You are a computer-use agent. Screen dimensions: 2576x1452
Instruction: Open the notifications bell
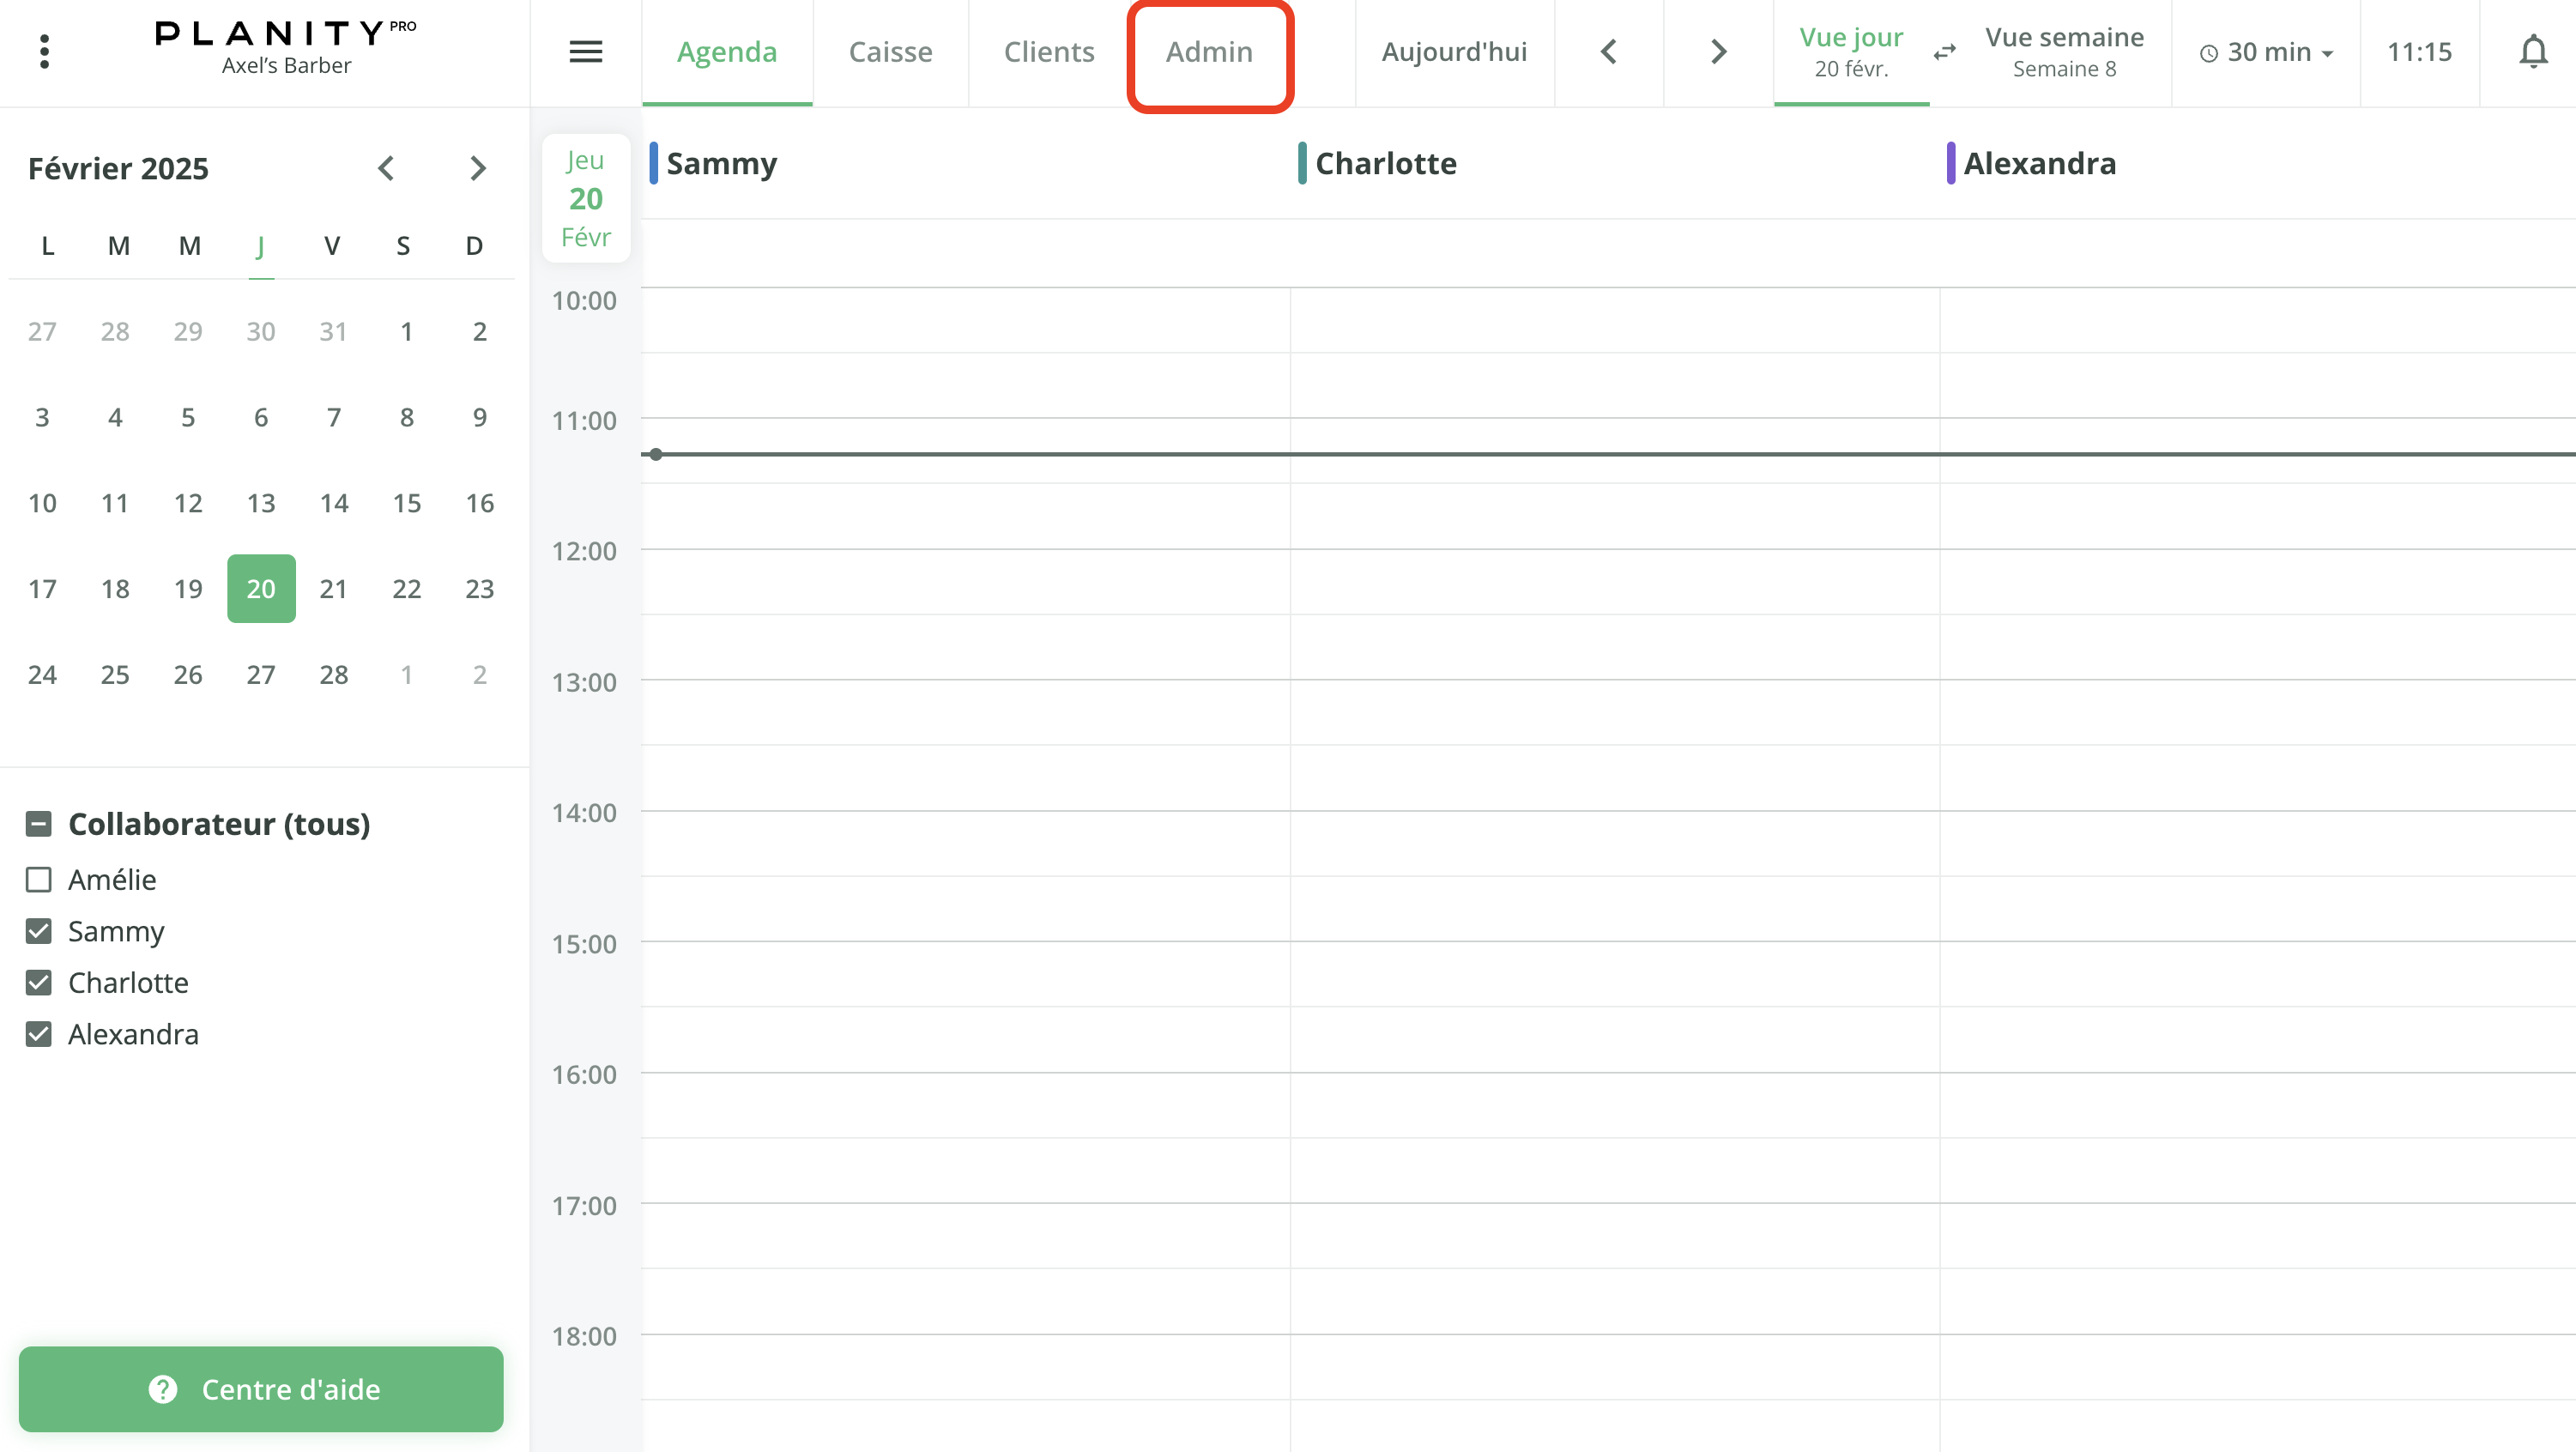[x=2532, y=51]
